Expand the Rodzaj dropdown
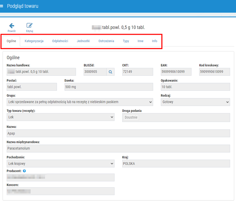Screen dimensions: 236x201 pos(195,102)
